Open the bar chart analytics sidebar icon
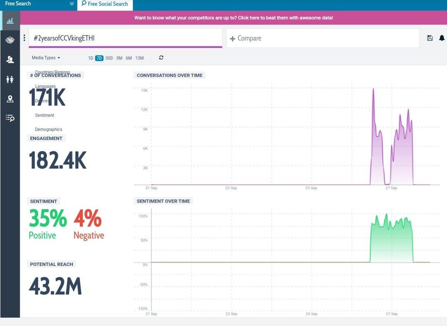The height and width of the screenshot is (326, 447). (x=10, y=21)
